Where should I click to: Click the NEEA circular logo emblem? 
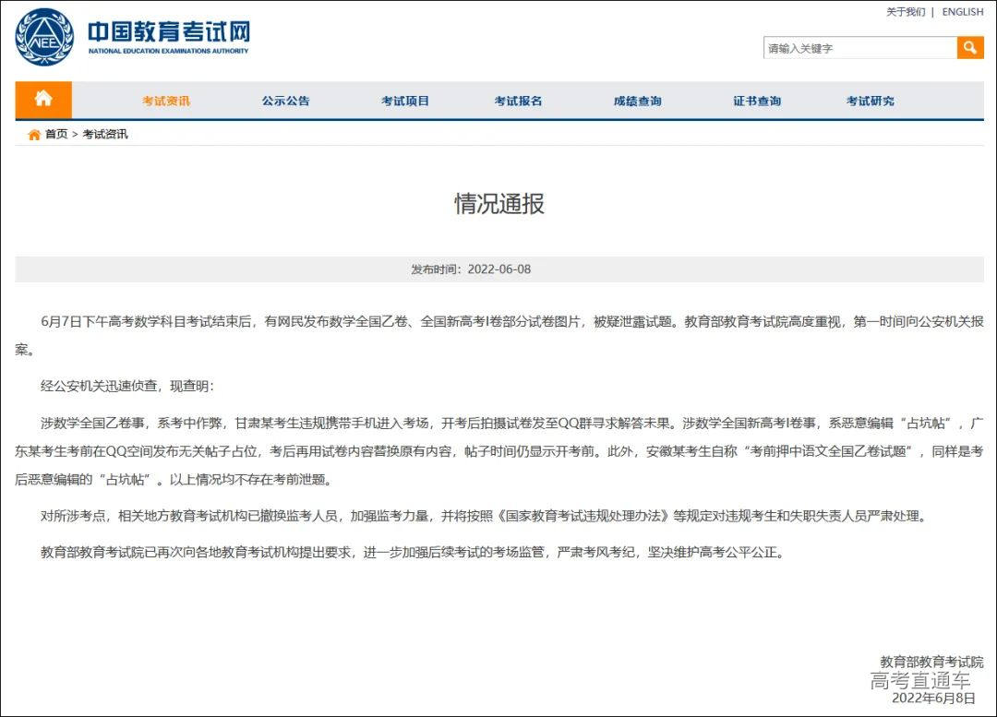click(x=44, y=37)
